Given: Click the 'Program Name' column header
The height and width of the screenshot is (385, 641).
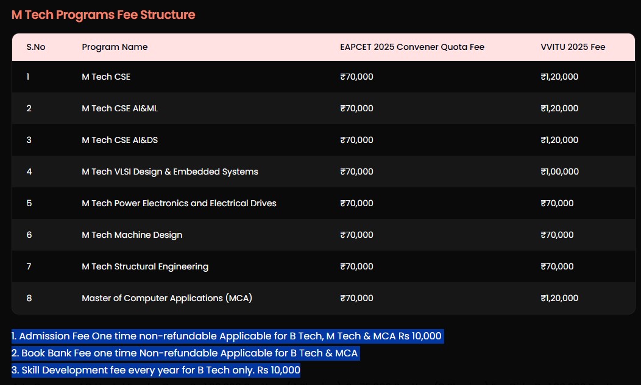Looking at the screenshot, I should [x=115, y=47].
